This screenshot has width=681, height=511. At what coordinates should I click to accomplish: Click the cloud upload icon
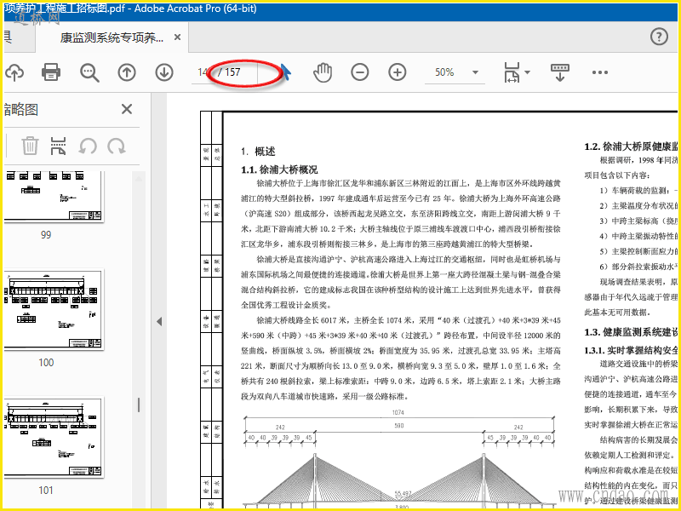pos(14,72)
